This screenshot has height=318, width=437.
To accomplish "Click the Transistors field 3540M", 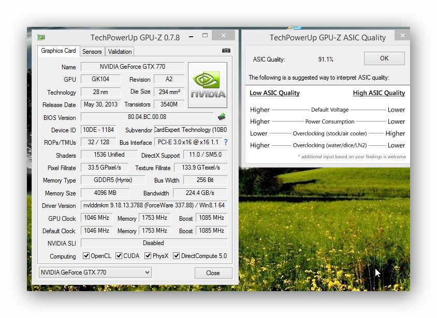I will click(169, 104).
